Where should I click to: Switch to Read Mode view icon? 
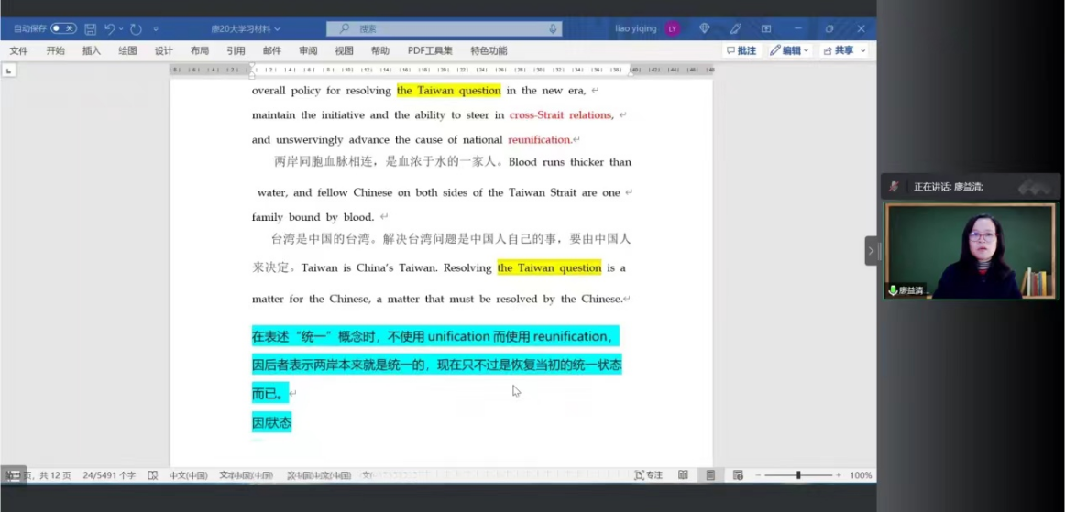pyautogui.click(x=683, y=475)
